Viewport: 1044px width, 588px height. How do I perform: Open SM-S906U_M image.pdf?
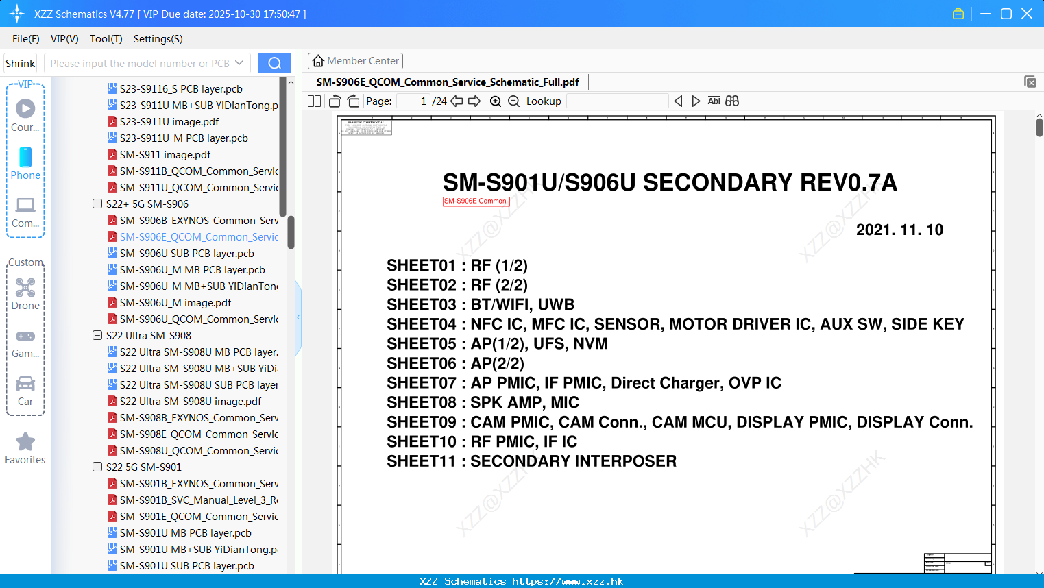169,302
